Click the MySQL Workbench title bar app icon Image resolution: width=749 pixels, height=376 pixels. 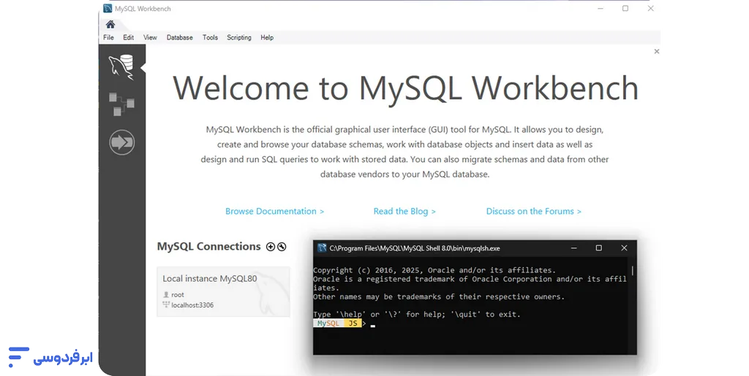point(108,9)
